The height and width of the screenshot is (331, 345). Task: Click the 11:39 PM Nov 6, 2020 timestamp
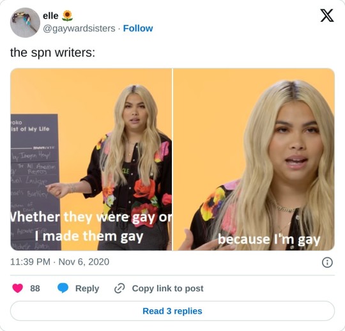[59, 262]
